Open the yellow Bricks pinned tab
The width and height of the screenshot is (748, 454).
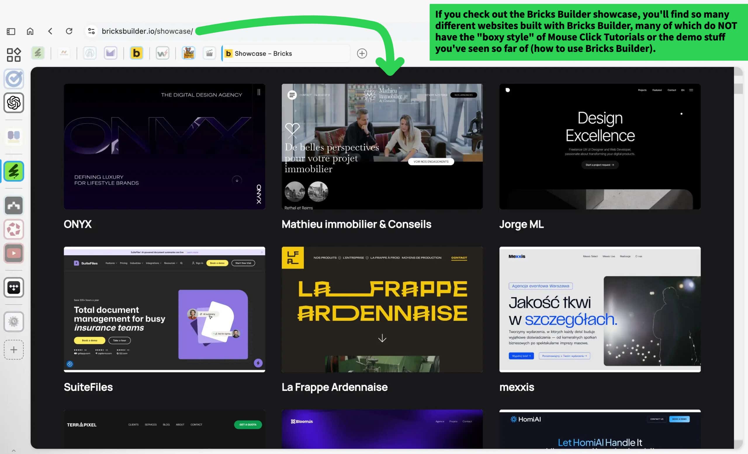[136, 53]
